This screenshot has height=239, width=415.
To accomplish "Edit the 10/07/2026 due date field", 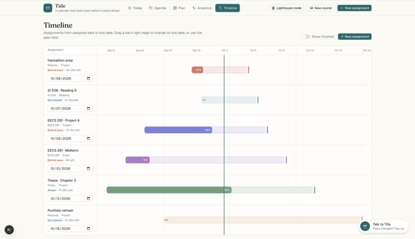I will pyautogui.click(x=70, y=108).
